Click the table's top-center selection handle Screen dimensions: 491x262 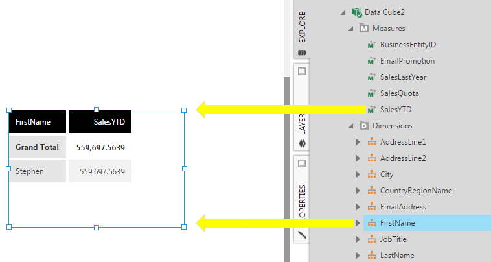[97, 110]
